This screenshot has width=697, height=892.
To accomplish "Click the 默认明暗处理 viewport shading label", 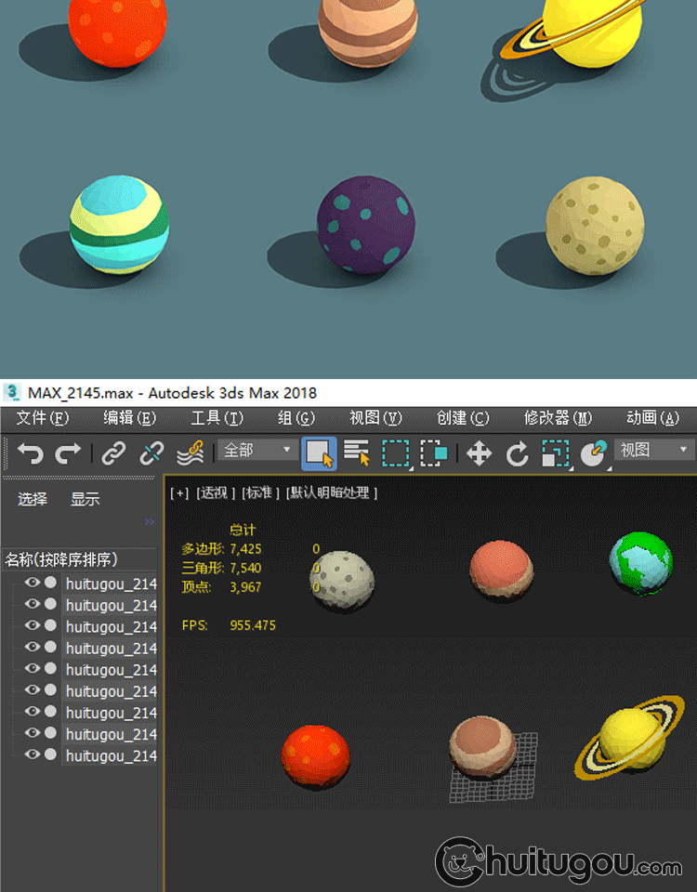I will (x=332, y=492).
